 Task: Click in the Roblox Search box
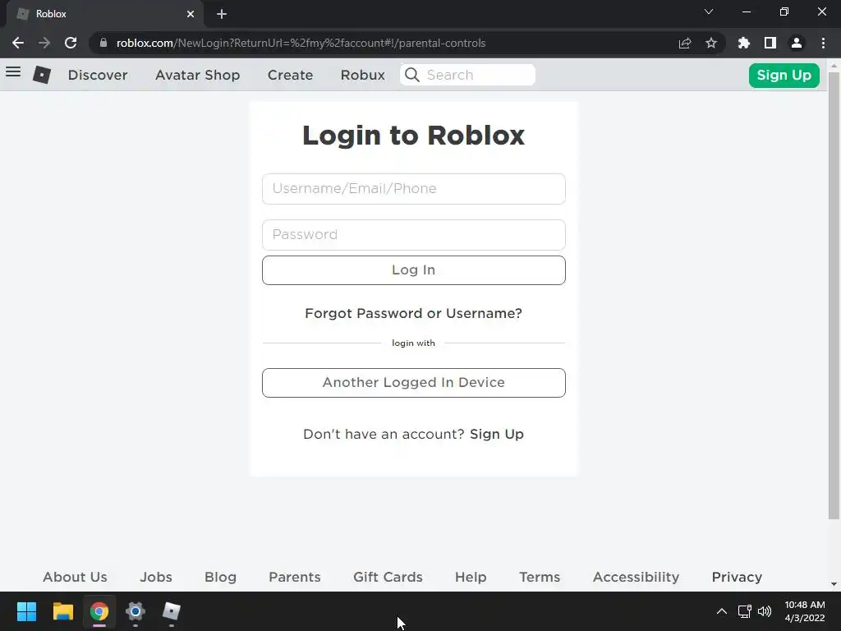coord(467,75)
